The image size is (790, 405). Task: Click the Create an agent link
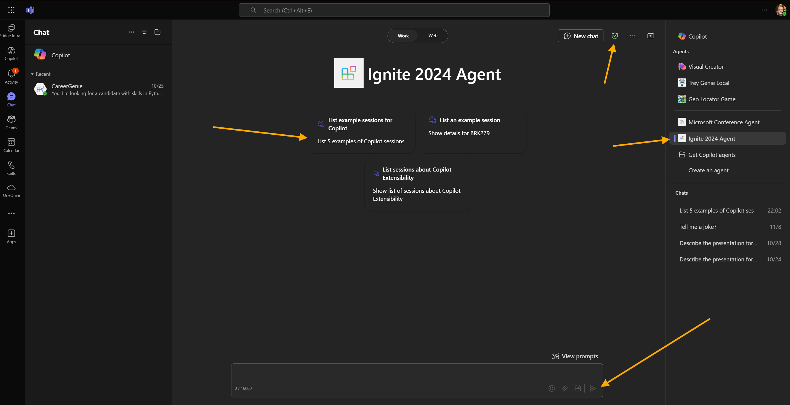click(708, 170)
